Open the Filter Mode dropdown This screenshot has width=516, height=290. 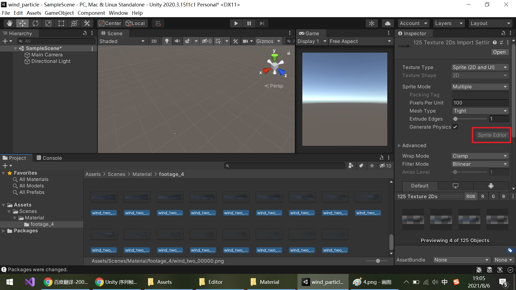tap(480, 164)
